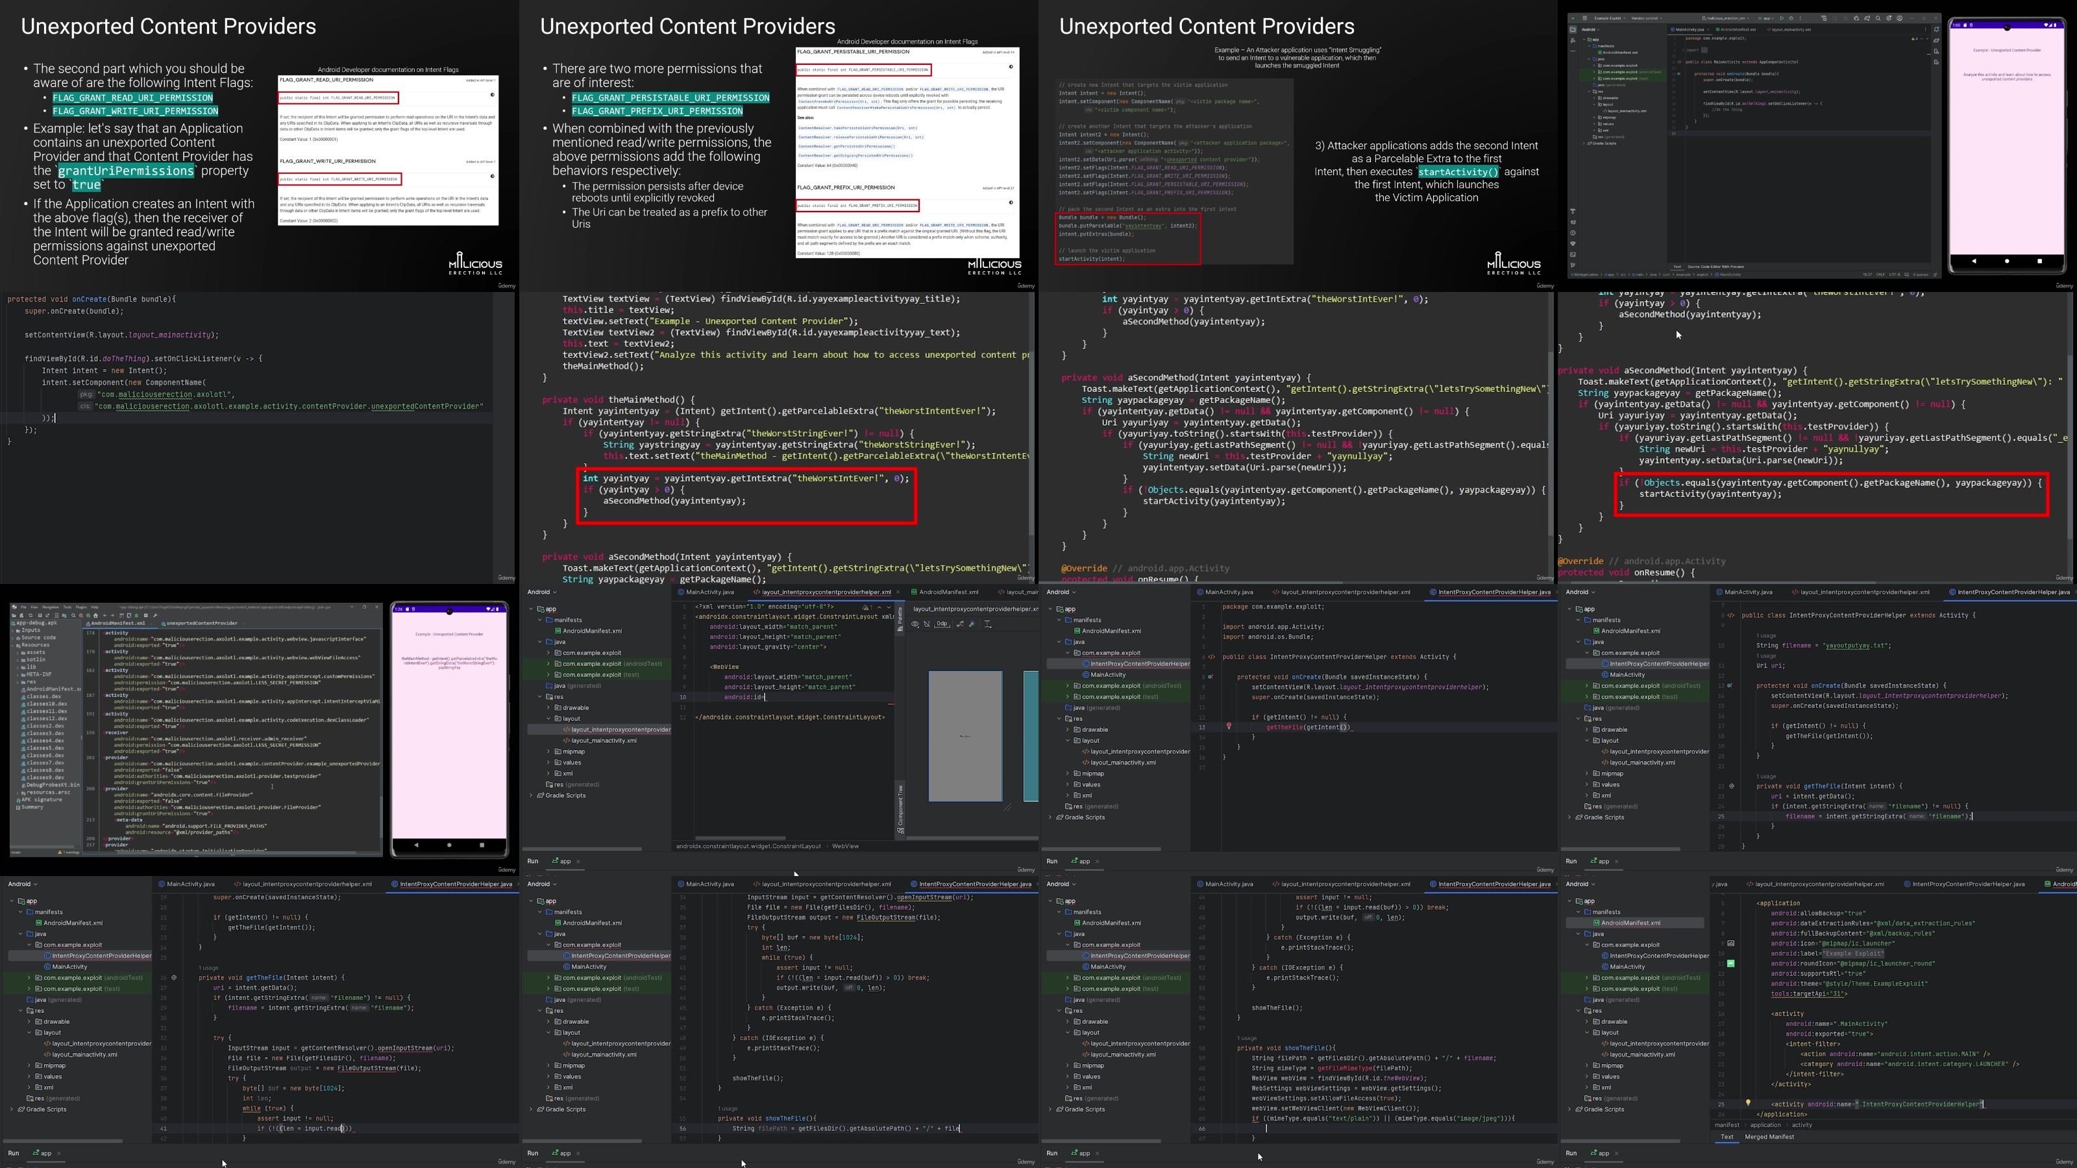Open Problems exclamation icon in MainActivity emulator frame
Screen dimensions: 2077x1168
[x=1573, y=233]
